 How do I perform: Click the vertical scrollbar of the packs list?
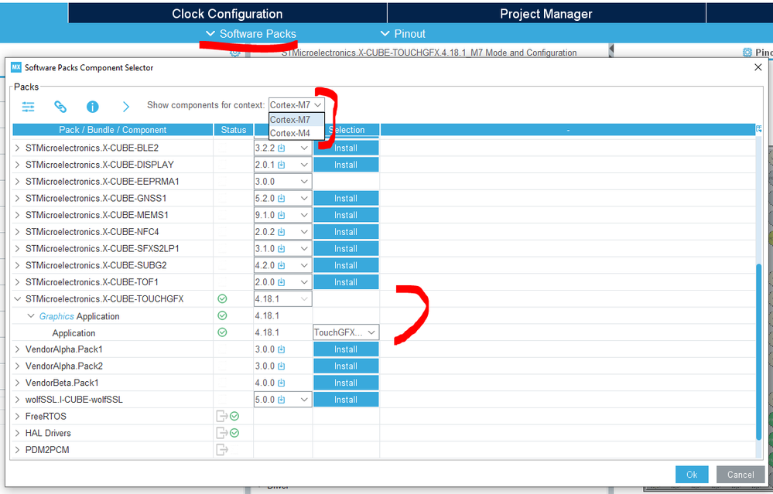click(759, 352)
